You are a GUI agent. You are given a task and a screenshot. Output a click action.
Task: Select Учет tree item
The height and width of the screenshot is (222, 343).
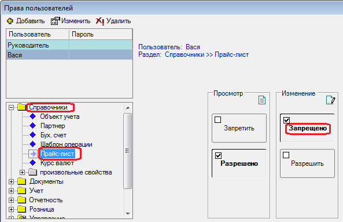(36, 191)
